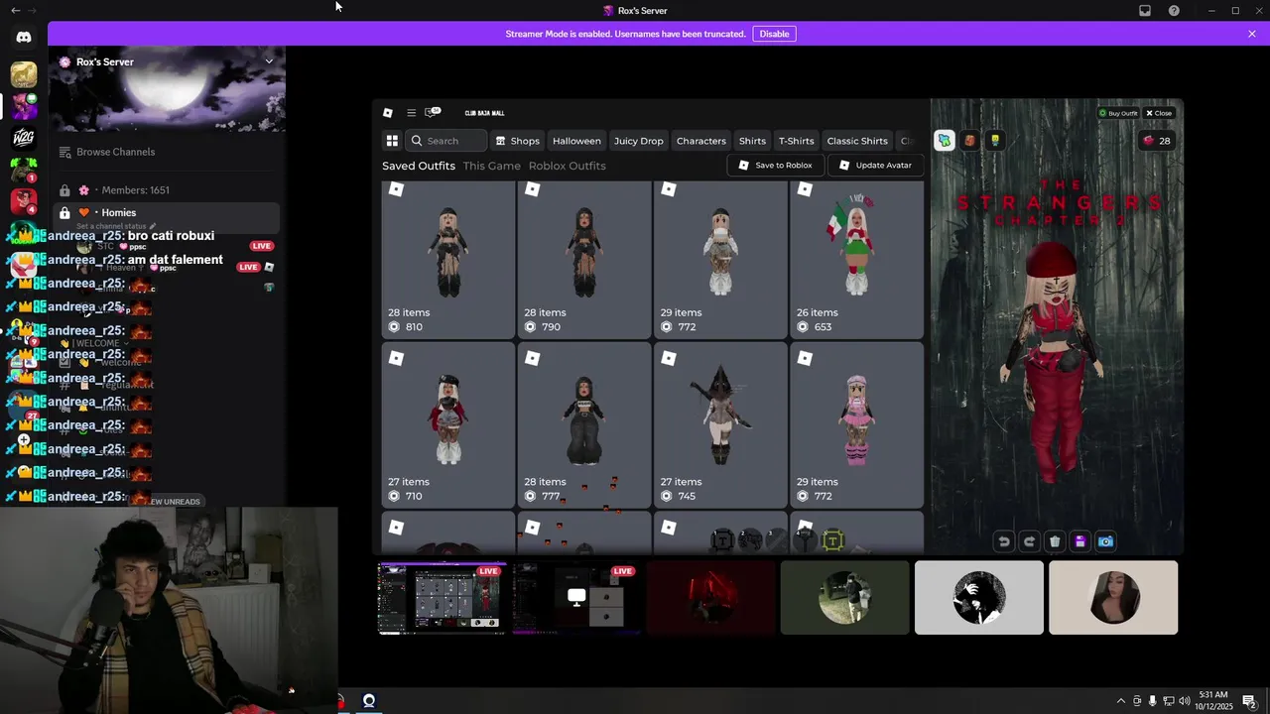Screen dimensions: 1270x714
Task: Click the Roblox logo menu icon
Action: (x=388, y=113)
